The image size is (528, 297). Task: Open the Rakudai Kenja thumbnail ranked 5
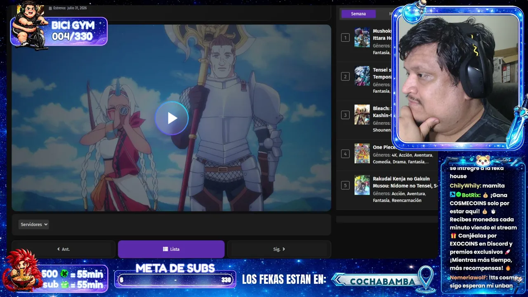[362, 185]
